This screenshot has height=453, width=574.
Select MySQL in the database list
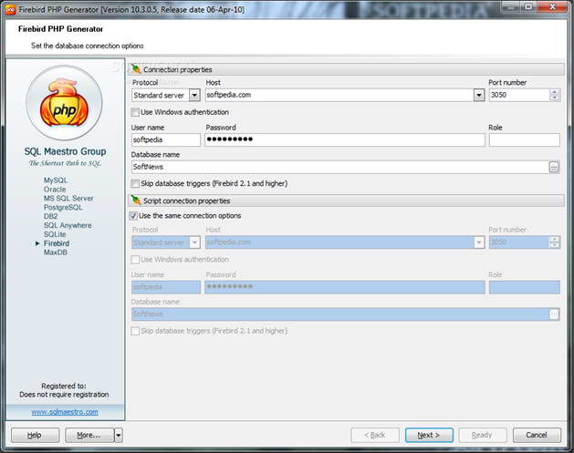point(56,180)
